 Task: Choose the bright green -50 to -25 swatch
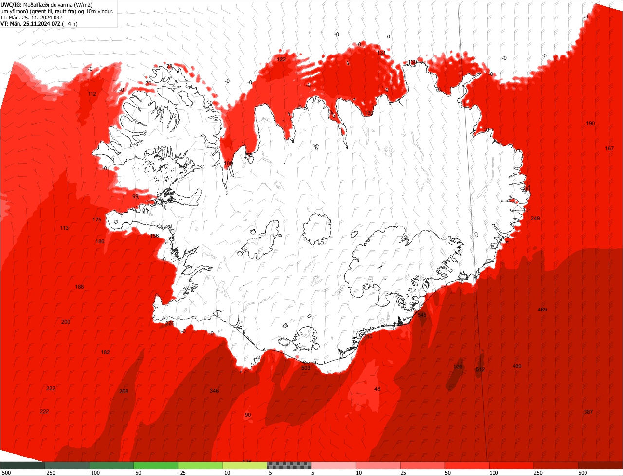pos(156,465)
